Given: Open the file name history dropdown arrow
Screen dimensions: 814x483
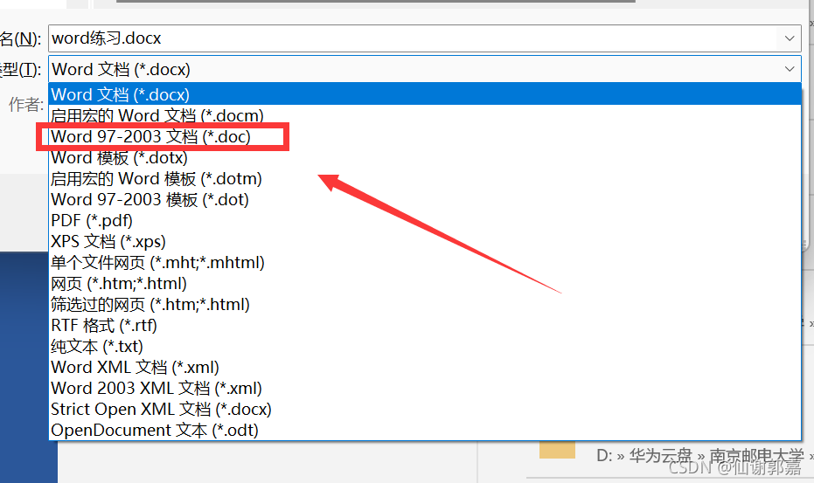Looking at the screenshot, I should [790, 38].
